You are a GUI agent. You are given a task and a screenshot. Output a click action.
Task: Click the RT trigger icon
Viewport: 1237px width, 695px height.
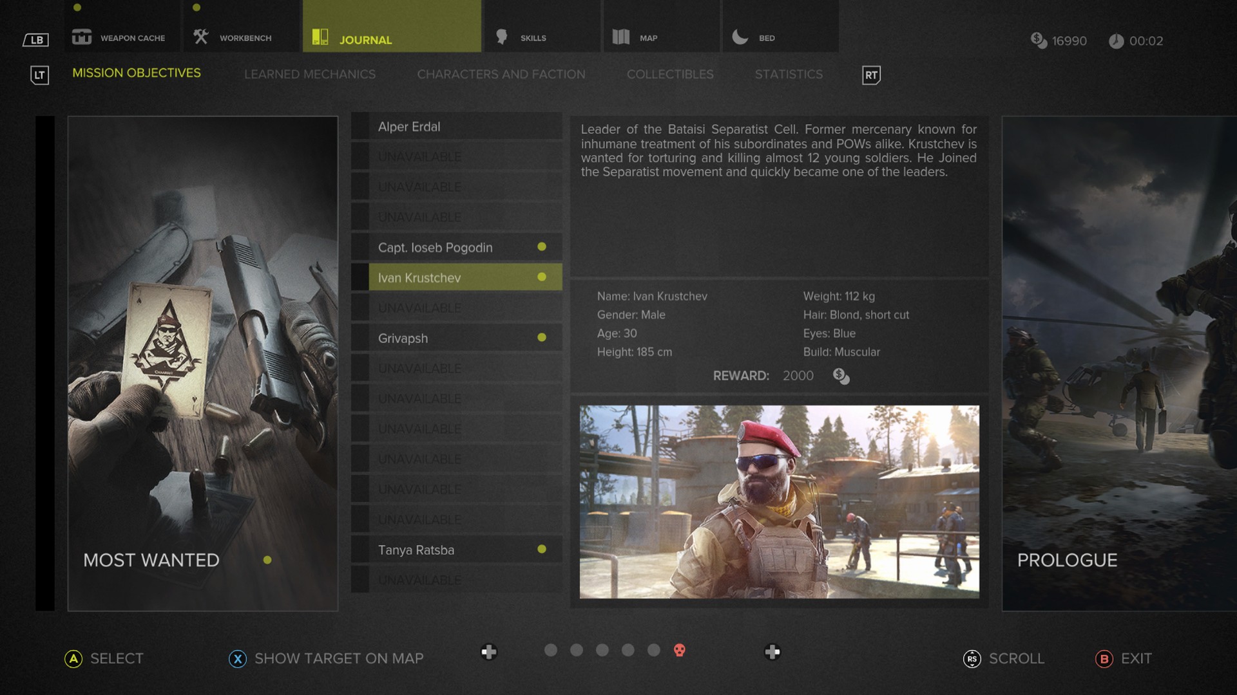(x=871, y=75)
